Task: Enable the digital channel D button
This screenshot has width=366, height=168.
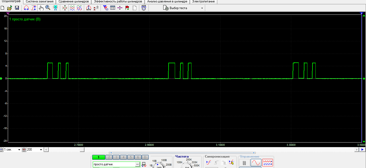Action: pos(145,157)
